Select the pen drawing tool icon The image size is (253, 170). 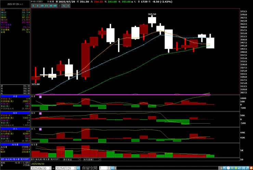pos(247,168)
